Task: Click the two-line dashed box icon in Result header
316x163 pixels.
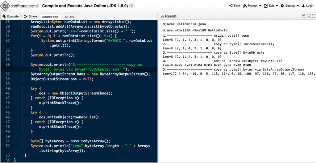Action: coord(303,16)
